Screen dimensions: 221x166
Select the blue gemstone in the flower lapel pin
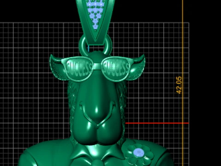point(139,153)
